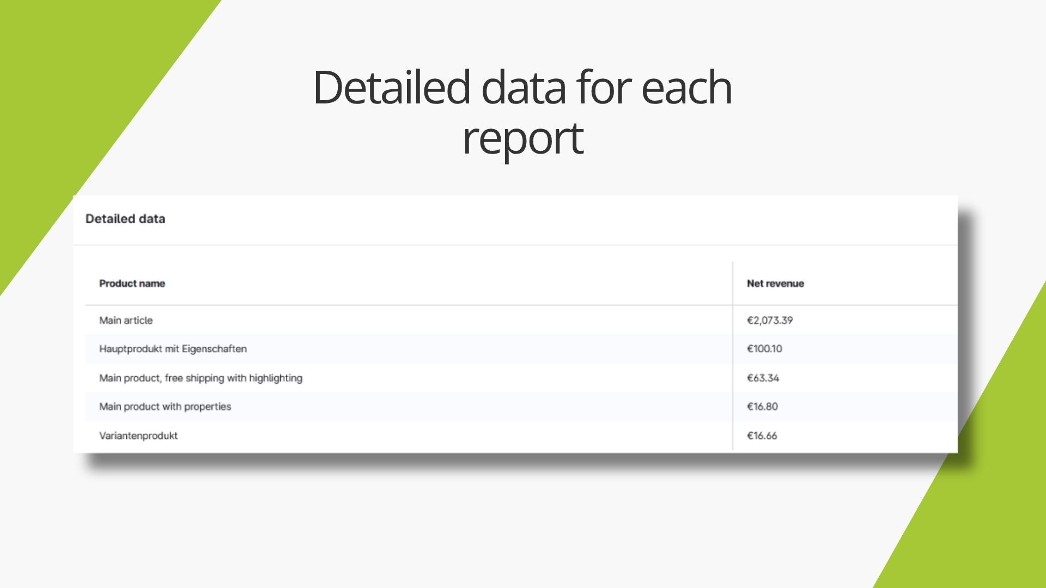Click the €16.66 revenue value

pyautogui.click(x=762, y=436)
